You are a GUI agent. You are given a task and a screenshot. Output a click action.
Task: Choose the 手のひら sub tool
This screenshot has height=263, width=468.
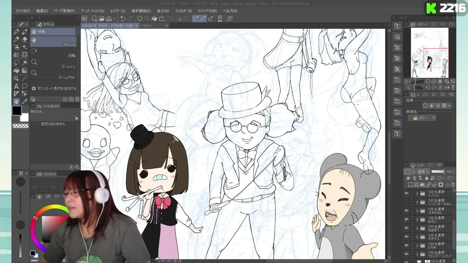(53, 41)
